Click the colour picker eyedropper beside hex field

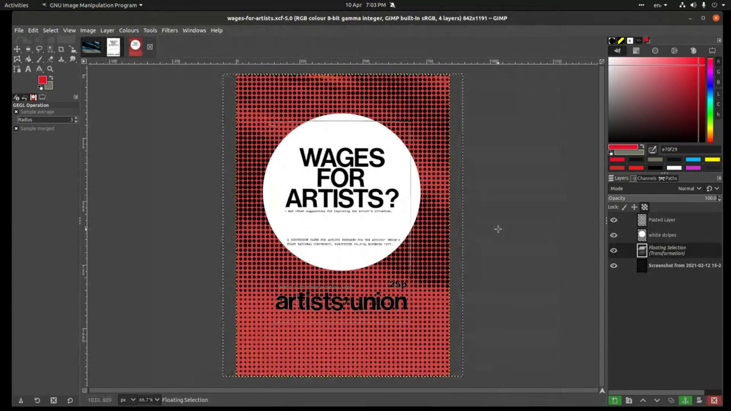[x=652, y=150]
